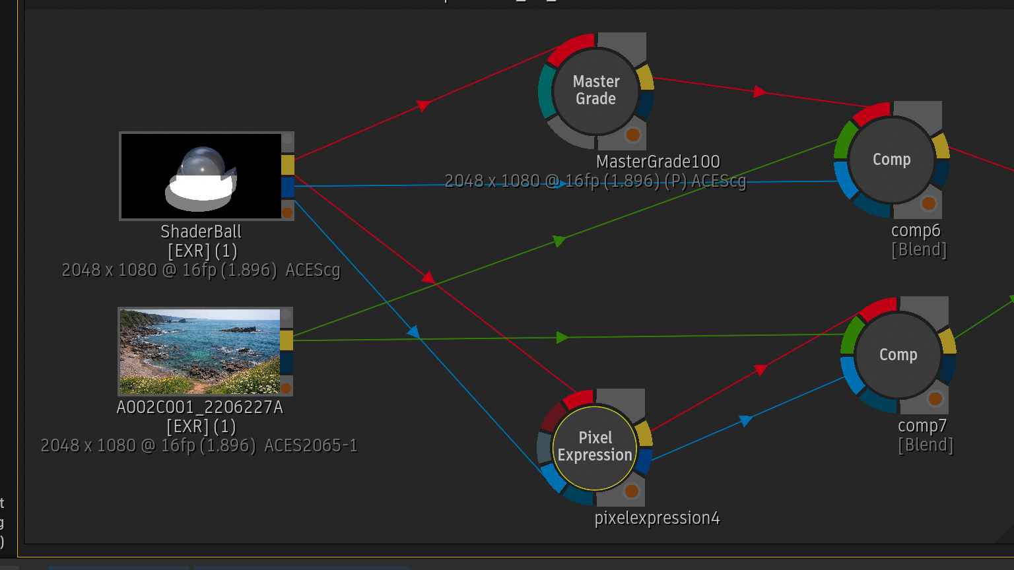Click the yellow output tab on comp7

pos(948,342)
